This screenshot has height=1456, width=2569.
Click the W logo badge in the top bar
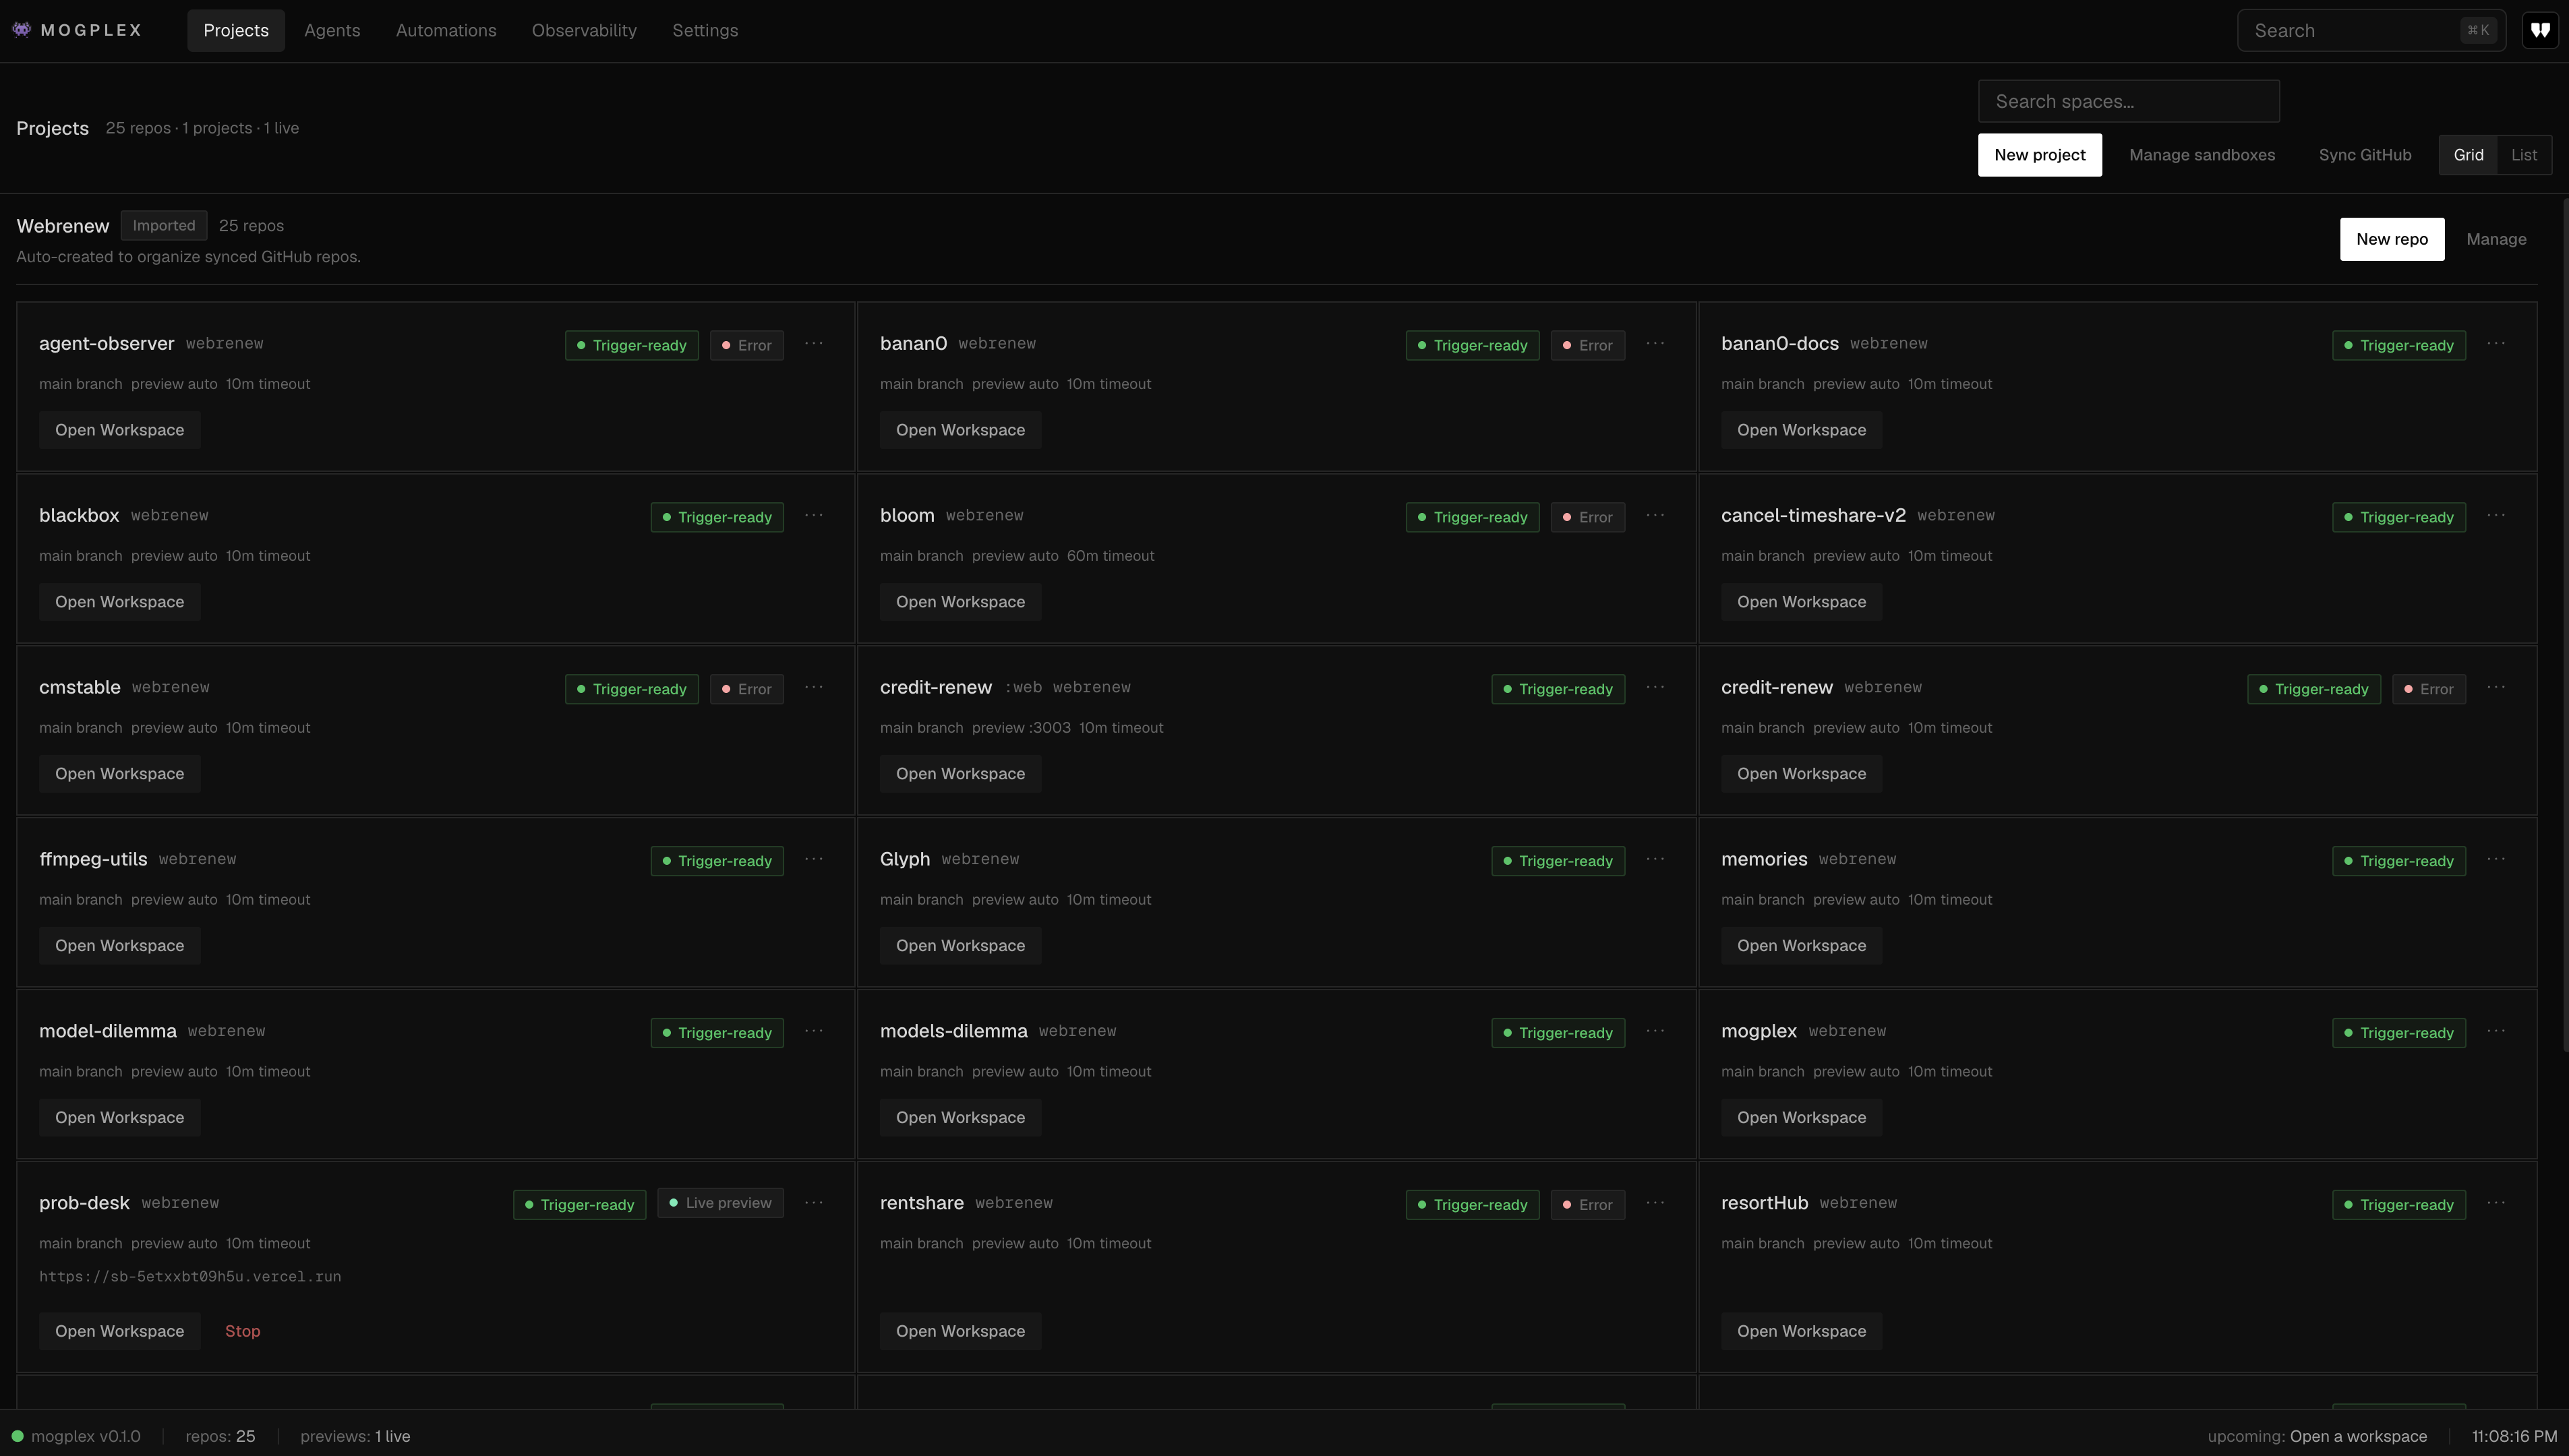(x=2541, y=29)
